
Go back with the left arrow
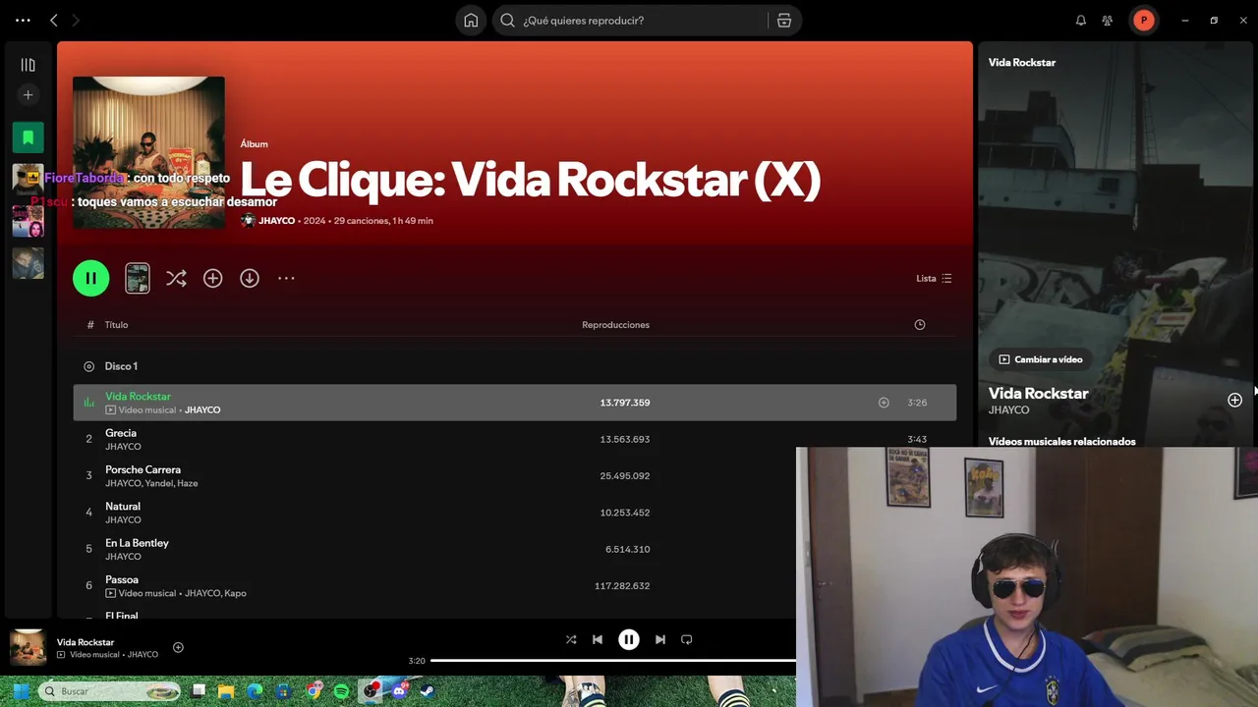[54, 20]
